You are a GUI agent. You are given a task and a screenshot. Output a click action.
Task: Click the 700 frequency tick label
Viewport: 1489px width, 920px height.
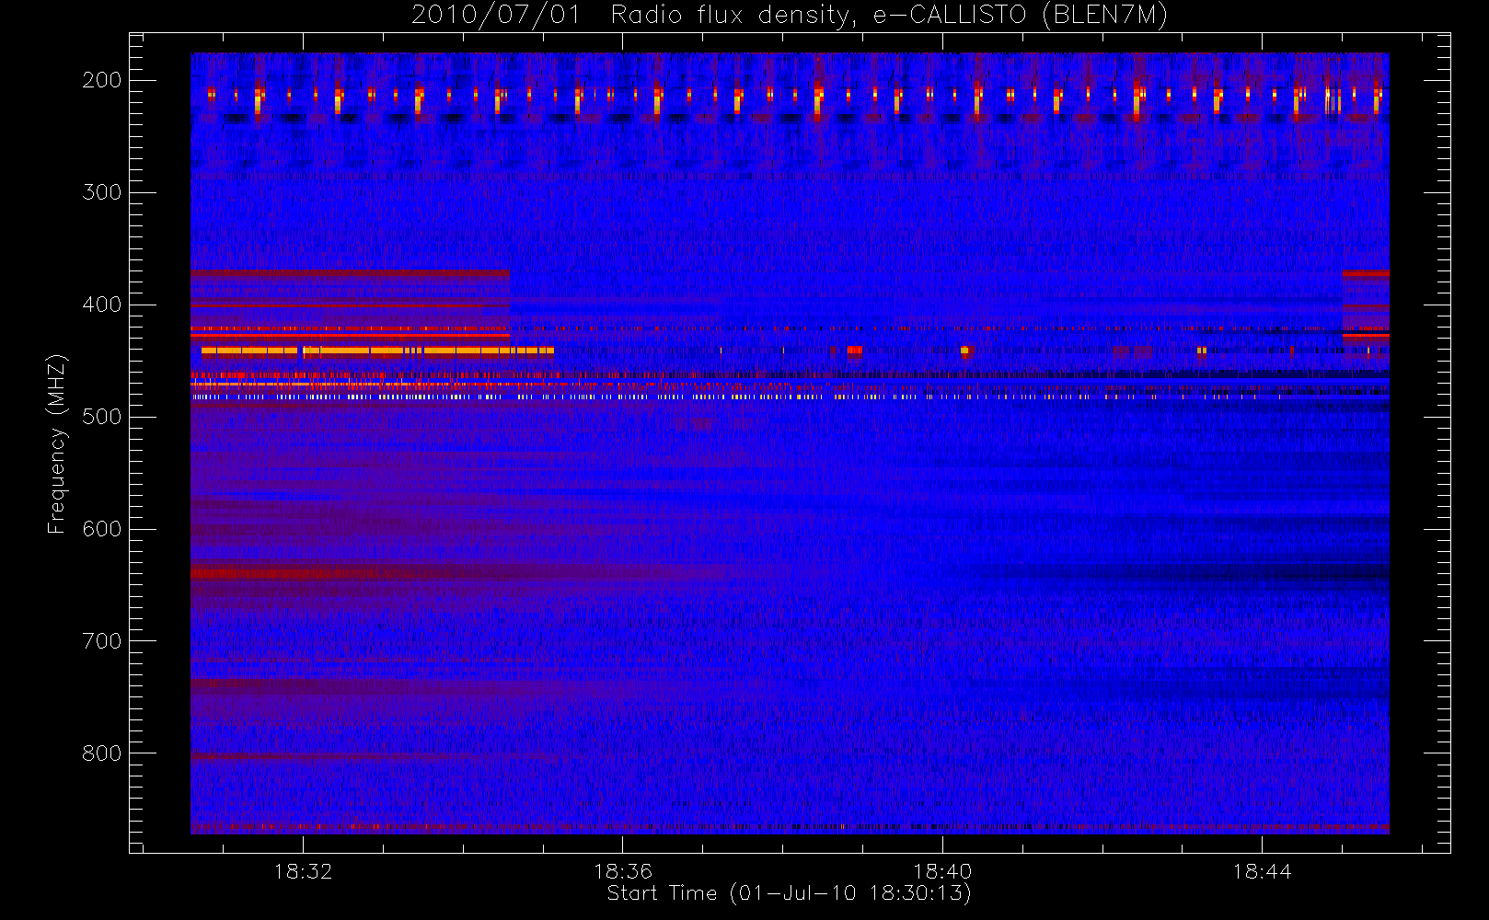pos(102,641)
